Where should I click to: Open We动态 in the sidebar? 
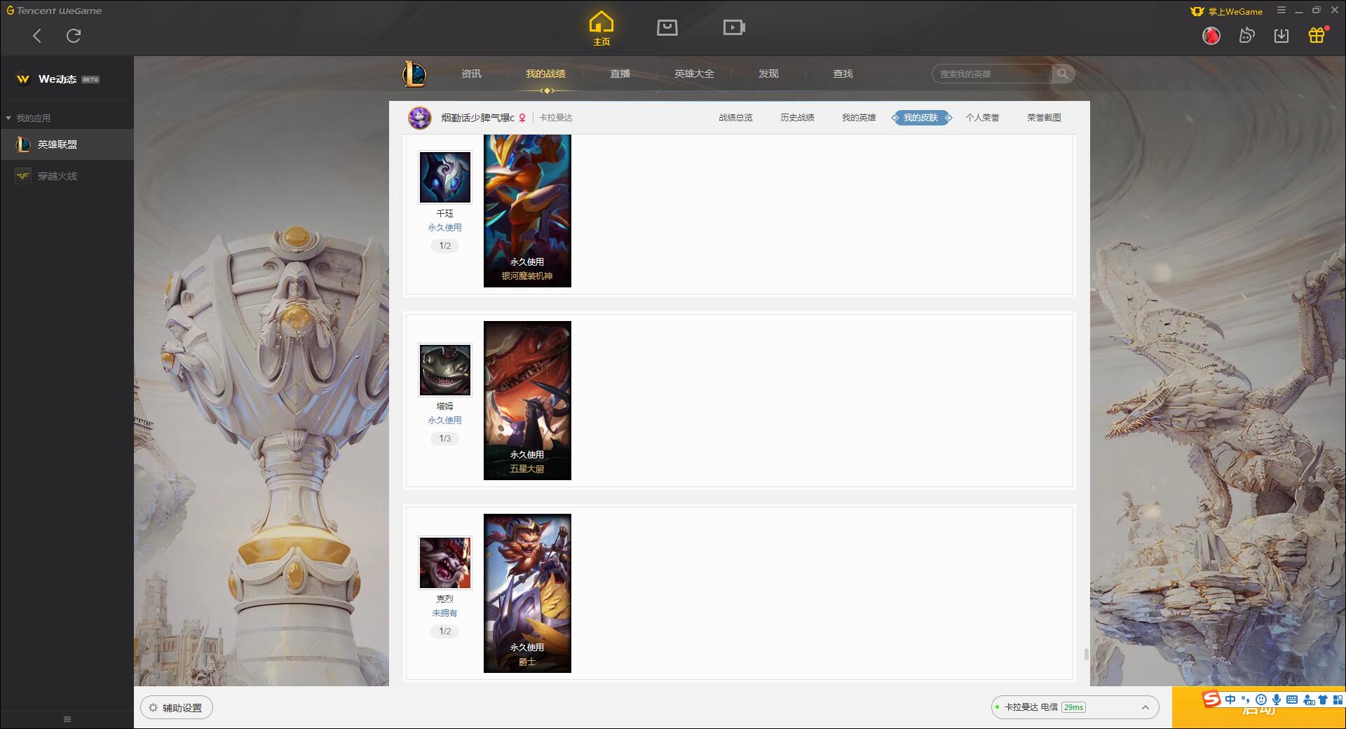pyautogui.click(x=57, y=79)
